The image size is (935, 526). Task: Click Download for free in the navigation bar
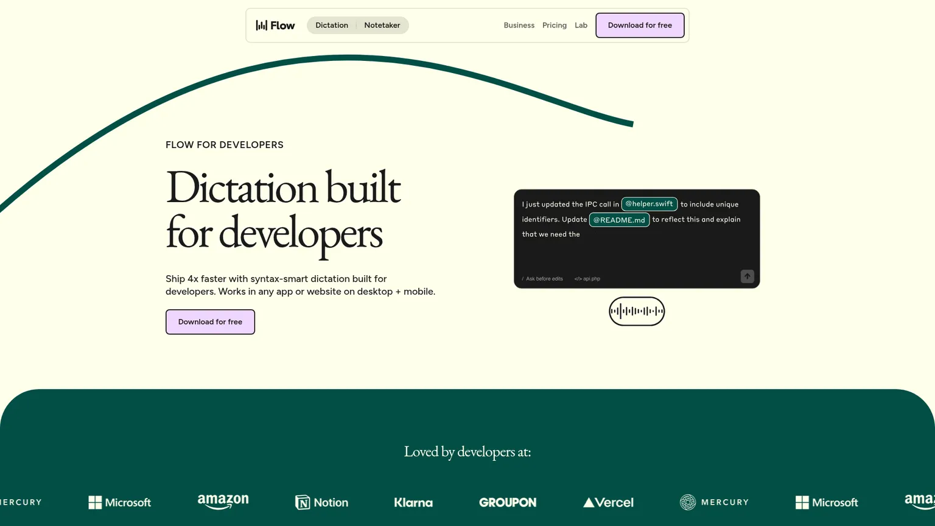point(640,26)
